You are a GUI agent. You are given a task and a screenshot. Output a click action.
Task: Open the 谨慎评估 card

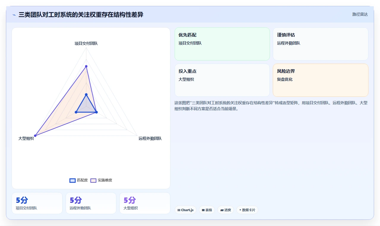[321, 44]
